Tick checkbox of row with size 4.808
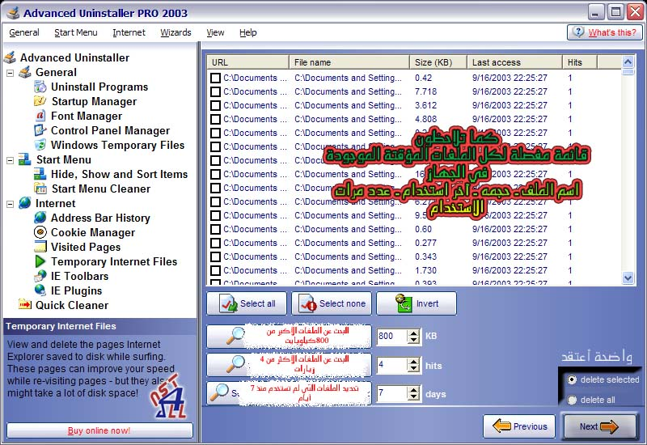The image size is (647, 445). pos(215,119)
